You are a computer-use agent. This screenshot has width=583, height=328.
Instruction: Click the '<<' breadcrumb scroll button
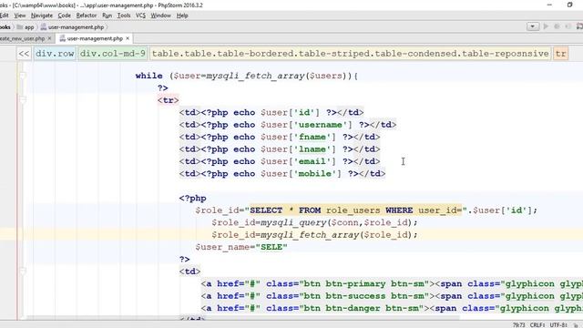click(25, 54)
